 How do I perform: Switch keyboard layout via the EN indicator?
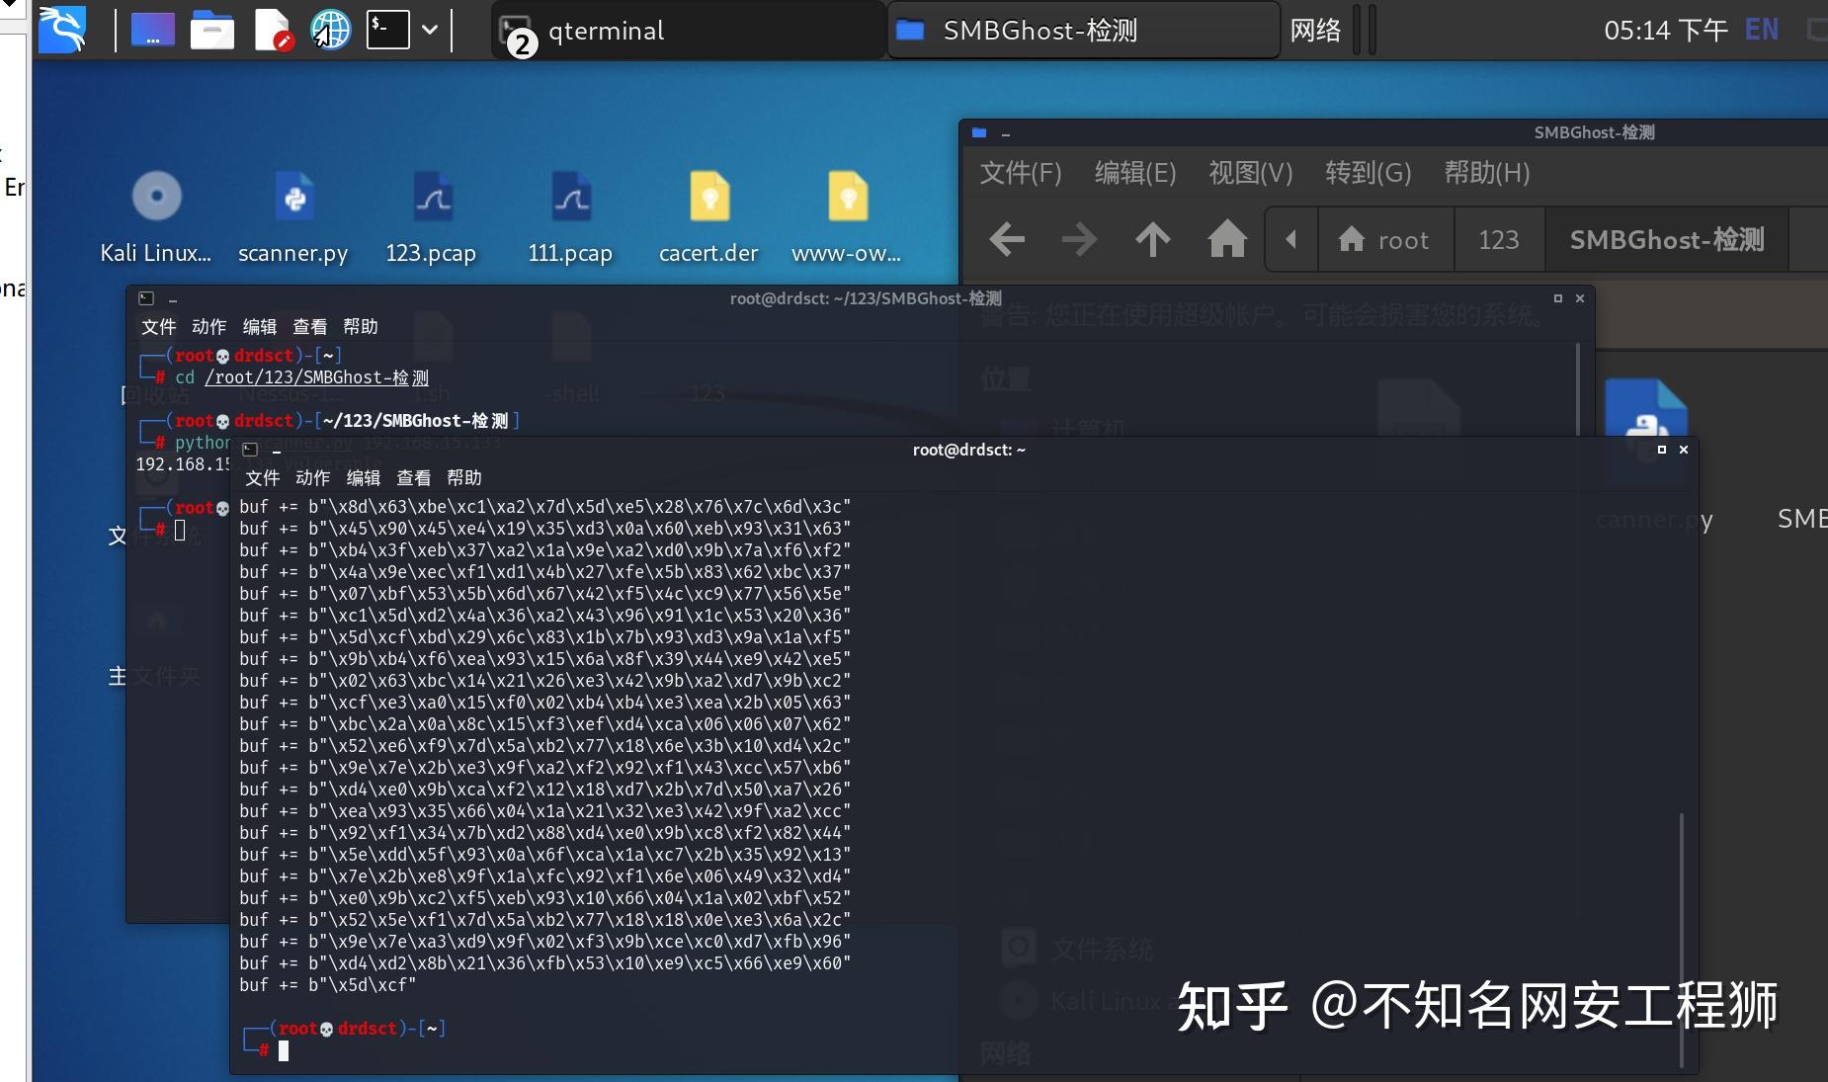coord(1761,29)
